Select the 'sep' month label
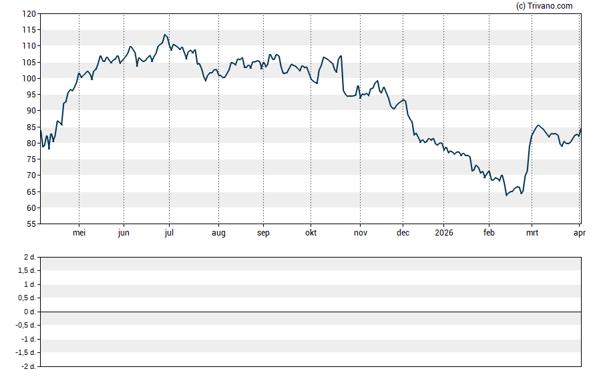The image size is (593, 377). click(x=263, y=233)
